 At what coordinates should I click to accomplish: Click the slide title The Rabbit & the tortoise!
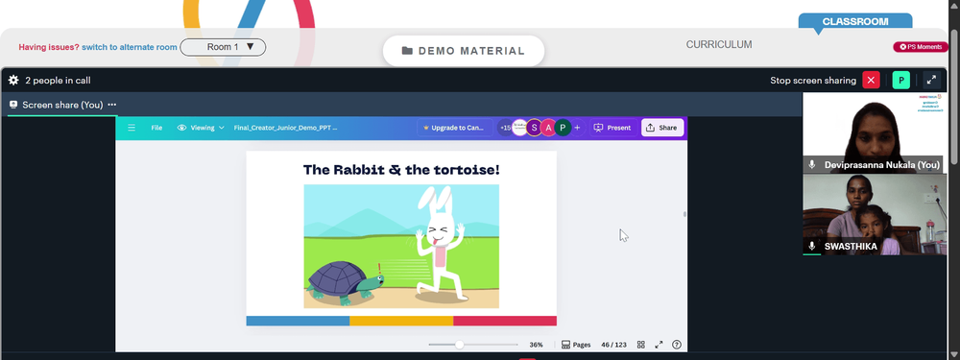click(x=401, y=170)
